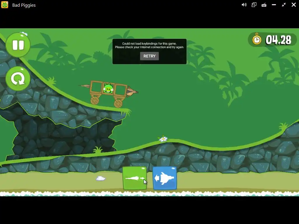Click the stopwatch timer showing 04.28
This screenshot has height=224, width=299.
point(272,40)
